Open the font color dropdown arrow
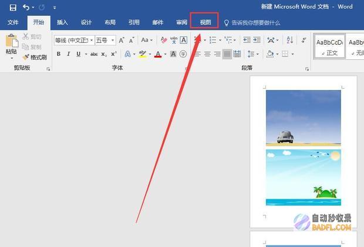 tap(166, 54)
